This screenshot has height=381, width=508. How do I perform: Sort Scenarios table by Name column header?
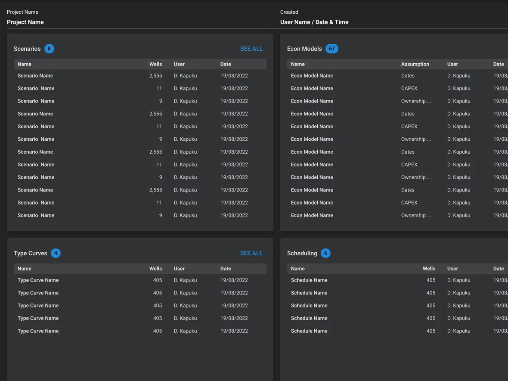pos(24,64)
